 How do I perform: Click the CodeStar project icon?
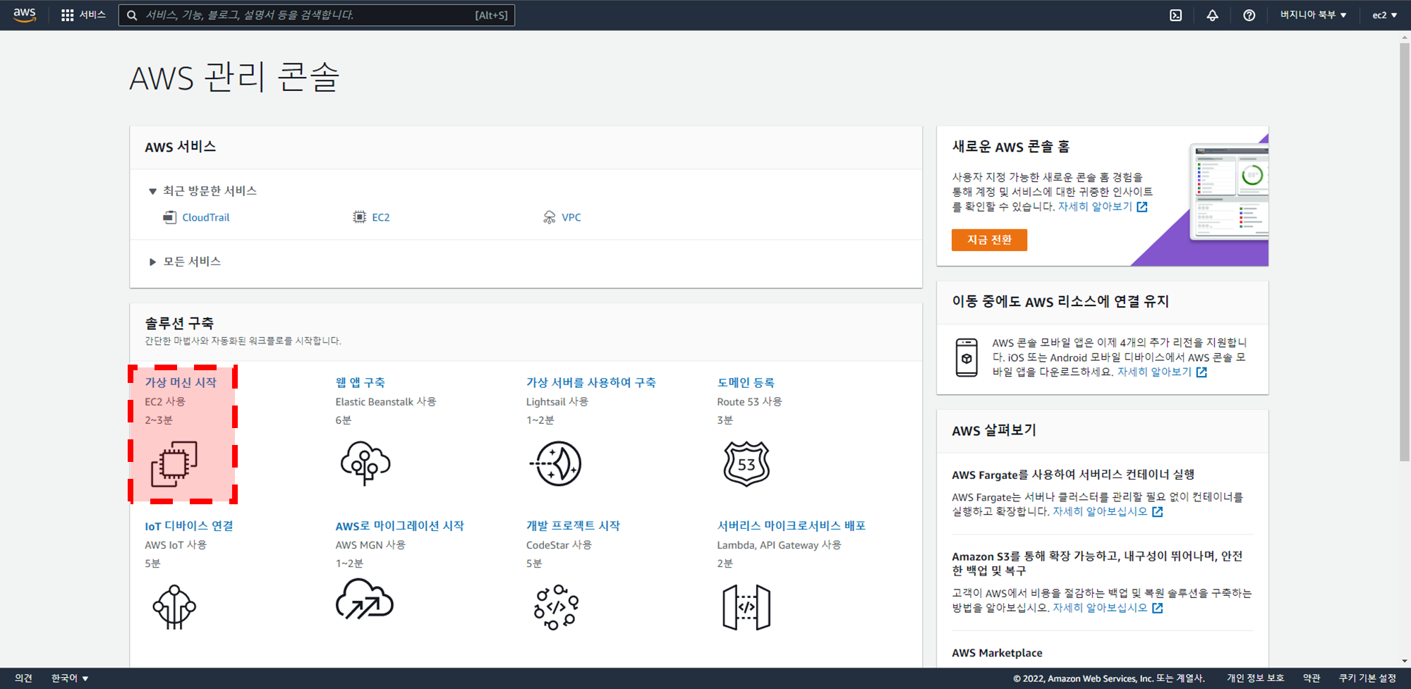[x=556, y=606]
